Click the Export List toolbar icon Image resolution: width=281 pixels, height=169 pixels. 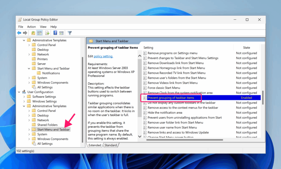47,33
